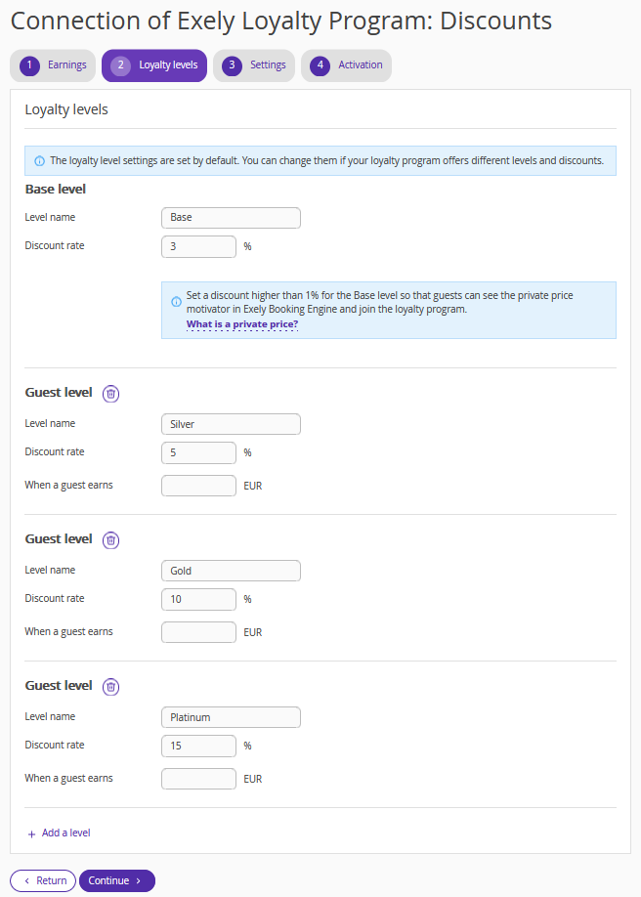Screen dimensions: 641x897
Task: Go to the Activation step tab
Action: click(346, 65)
